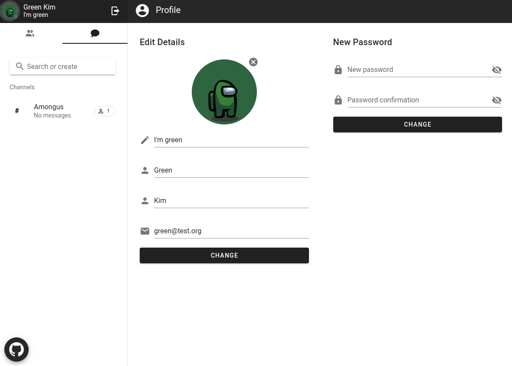Click the I'm green status in the header

click(36, 15)
